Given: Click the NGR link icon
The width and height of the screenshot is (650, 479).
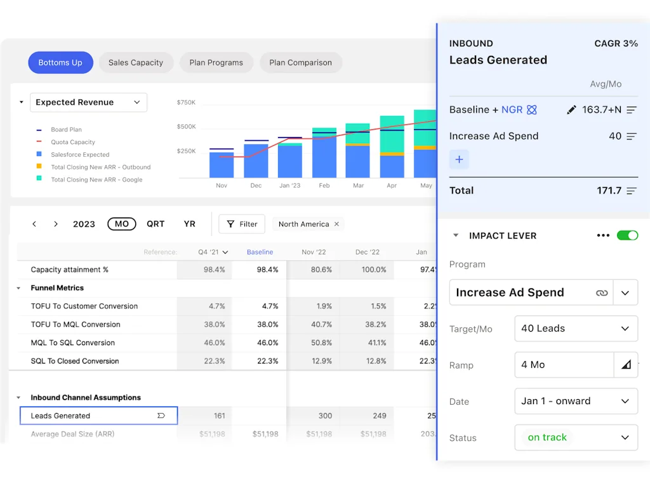Looking at the screenshot, I should [532, 110].
